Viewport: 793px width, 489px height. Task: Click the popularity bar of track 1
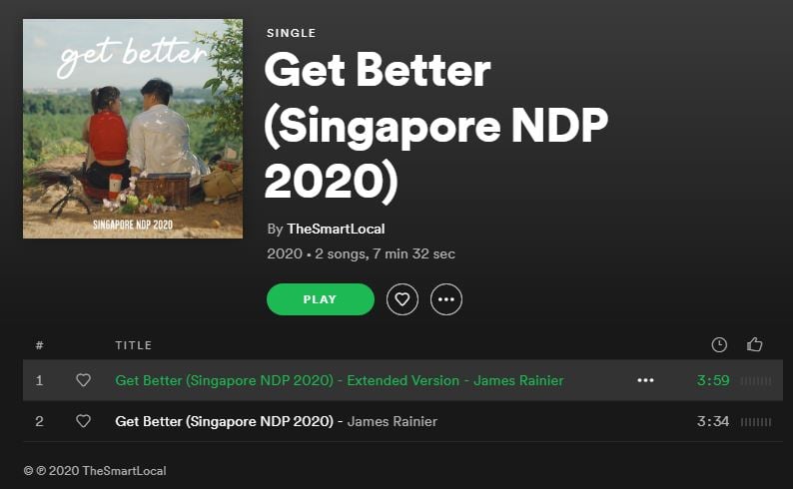756,380
